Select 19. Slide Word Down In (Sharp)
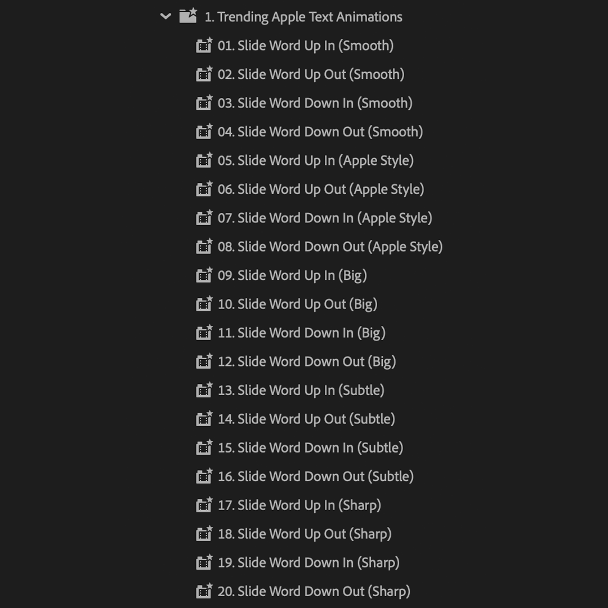 coord(309,562)
